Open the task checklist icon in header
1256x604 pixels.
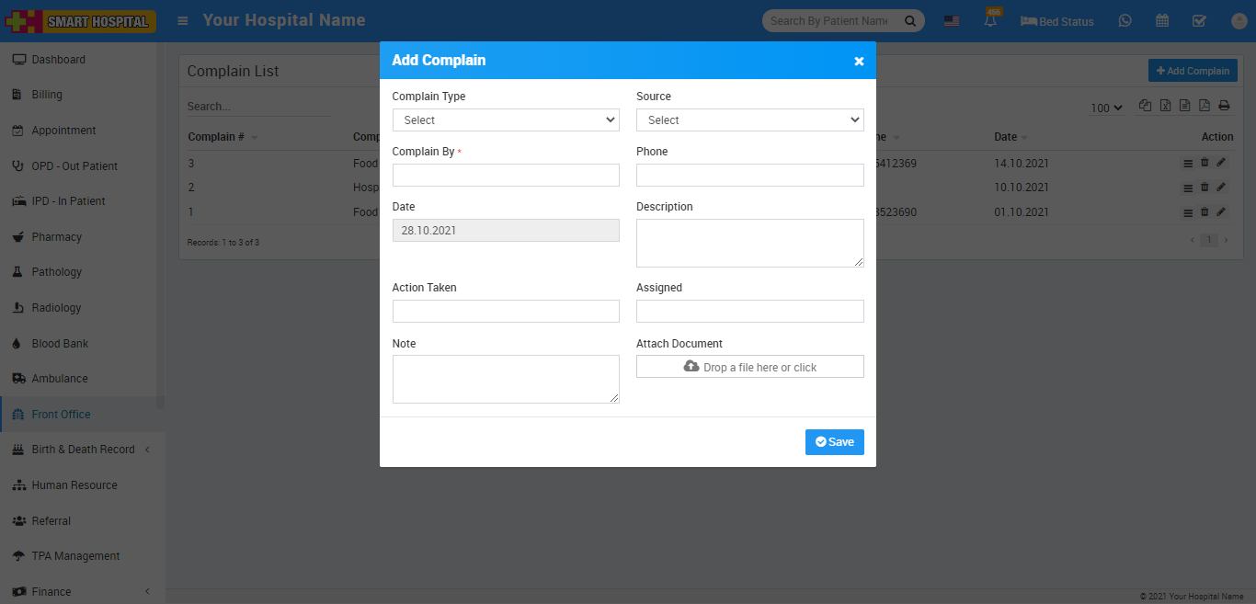pyautogui.click(x=1199, y=21)
